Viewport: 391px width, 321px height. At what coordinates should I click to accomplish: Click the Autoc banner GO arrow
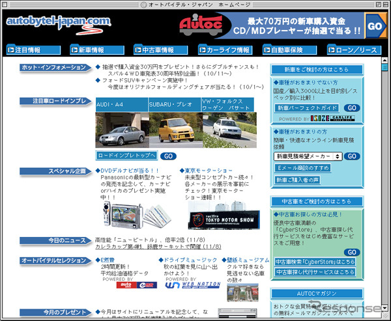click(376, 25)
